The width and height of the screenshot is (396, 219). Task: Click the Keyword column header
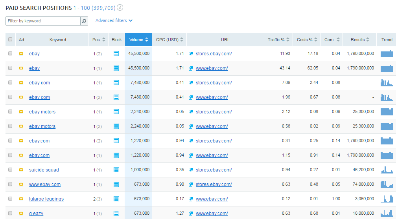58,40
